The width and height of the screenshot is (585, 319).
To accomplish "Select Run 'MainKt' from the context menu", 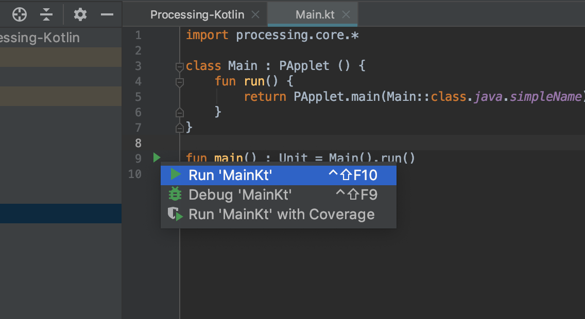I will [x=230, y=175].
